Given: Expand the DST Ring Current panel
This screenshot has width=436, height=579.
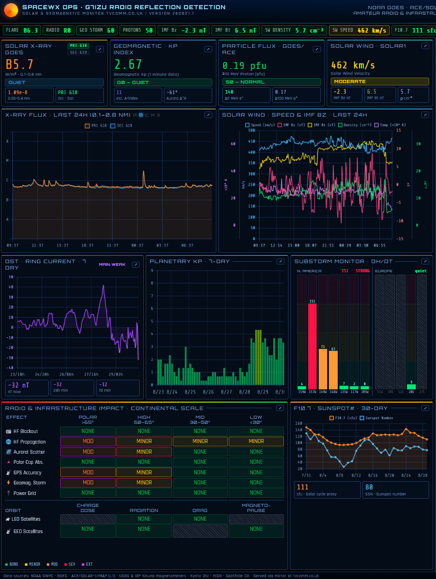Looking at the screenshot, I should 136,264.
